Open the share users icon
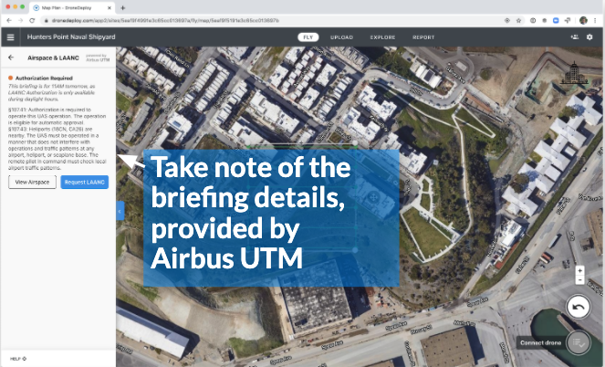 point(575,37)
